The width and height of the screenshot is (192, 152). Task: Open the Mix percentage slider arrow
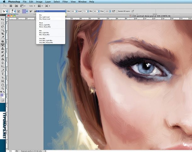99,11
